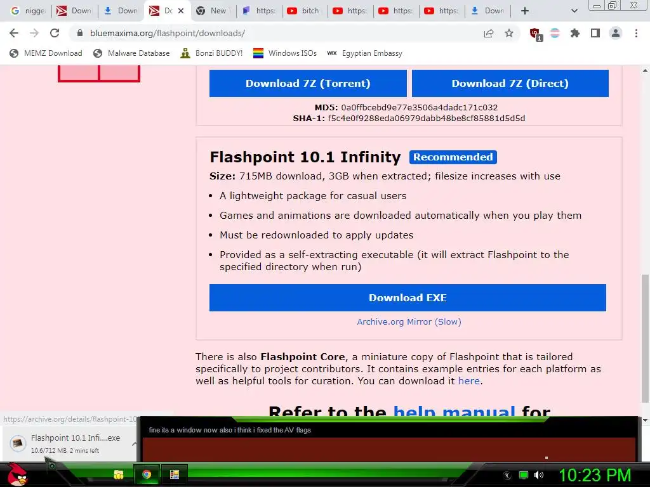
Task: Click the Egyptian Embassy WIX favicon
Action: tap(332, 53)
